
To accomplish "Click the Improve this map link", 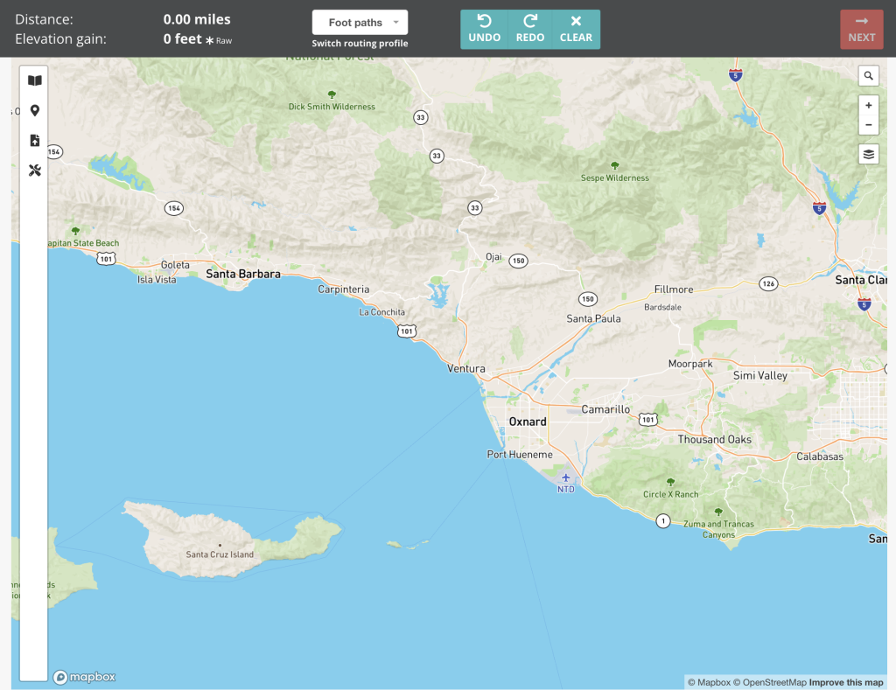I will 846,682.
